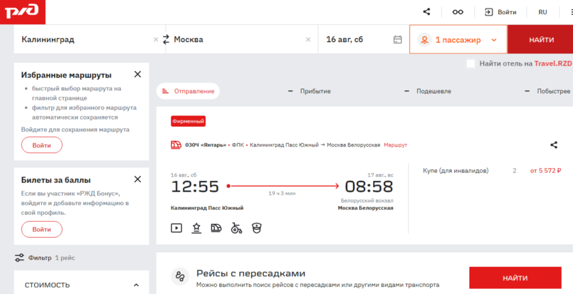Click 030Ч «Янтарь» train name
The image size is (573, 294).
click(206, 145)
